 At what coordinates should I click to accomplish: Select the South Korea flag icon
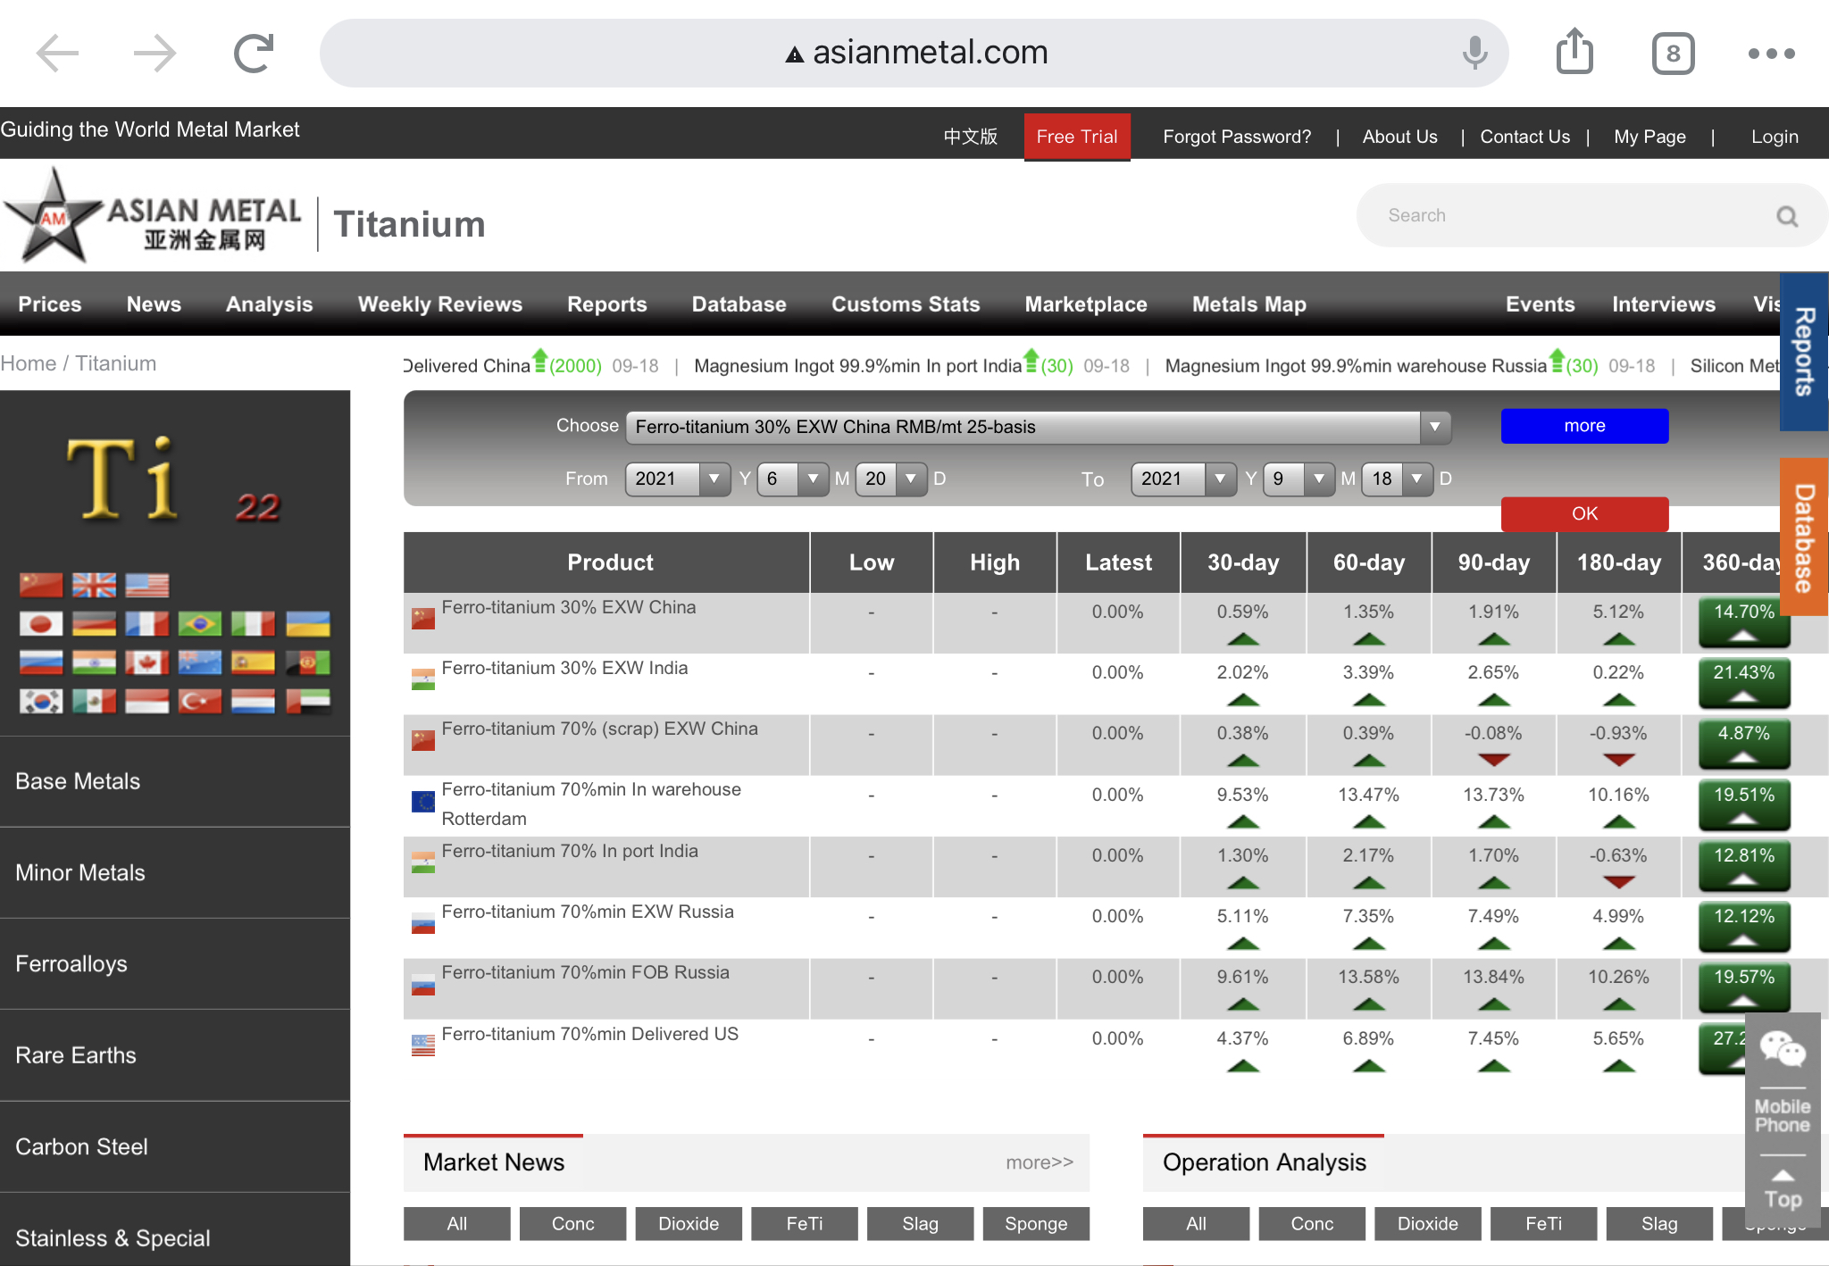point(41,702)
